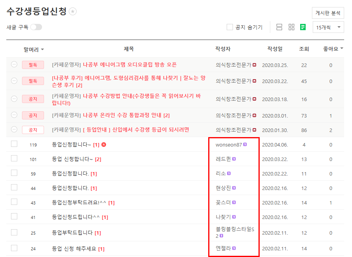The height and width of the screenshot is (257, 352).
Task: Open notice 에니어그램, 도형심리검사를 통해 나찾기
Action: [128, 81]
